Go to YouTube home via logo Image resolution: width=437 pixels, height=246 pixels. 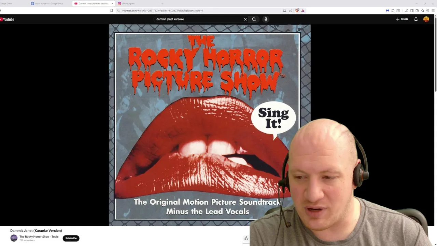(x=7, y=19)
